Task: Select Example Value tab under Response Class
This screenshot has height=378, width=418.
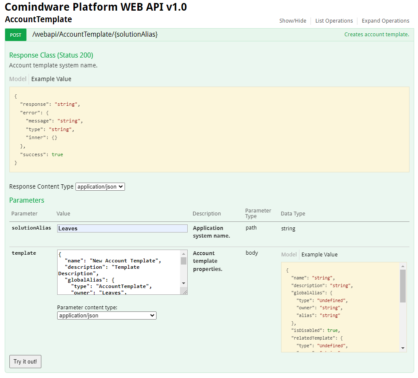Action: (x=51, y=79)
